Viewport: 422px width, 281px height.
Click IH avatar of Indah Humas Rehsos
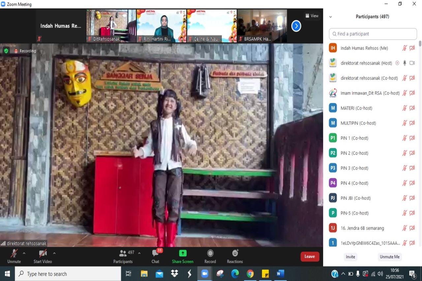click(x=333, y=48)
